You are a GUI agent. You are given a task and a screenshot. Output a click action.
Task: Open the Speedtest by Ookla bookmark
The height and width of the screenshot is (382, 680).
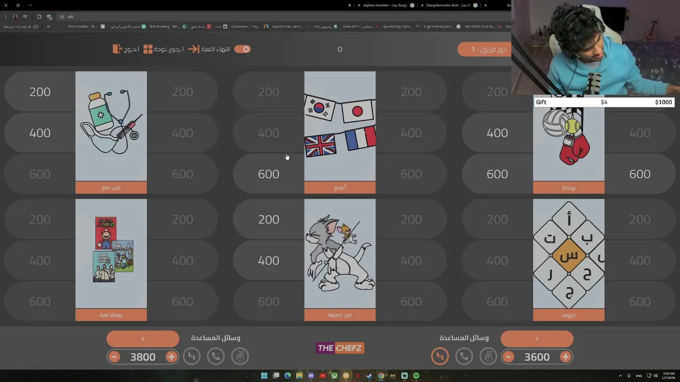tap(401, 26)
